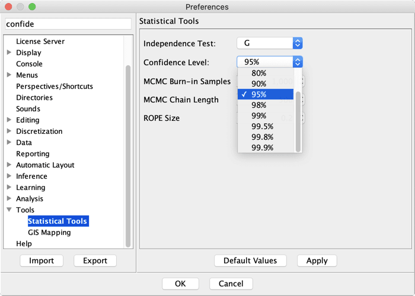
Task: Click the Import preferences button
Action: [x=41, y=260]
